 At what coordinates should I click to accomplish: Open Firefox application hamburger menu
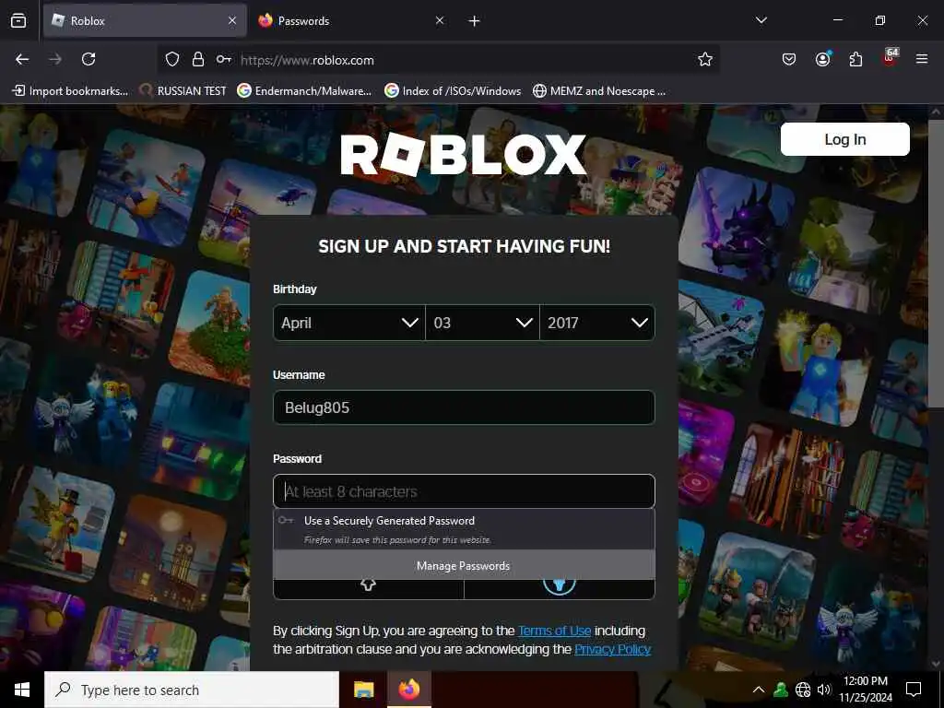[x=922, y=59]
